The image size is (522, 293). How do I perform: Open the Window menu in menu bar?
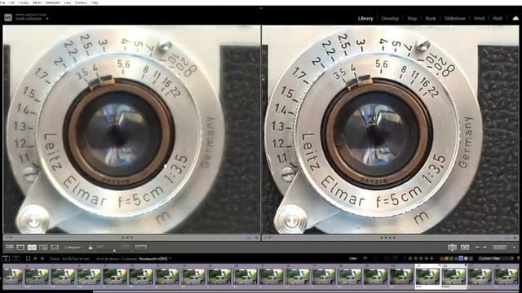pyautogui.click(x=81, y=2)
